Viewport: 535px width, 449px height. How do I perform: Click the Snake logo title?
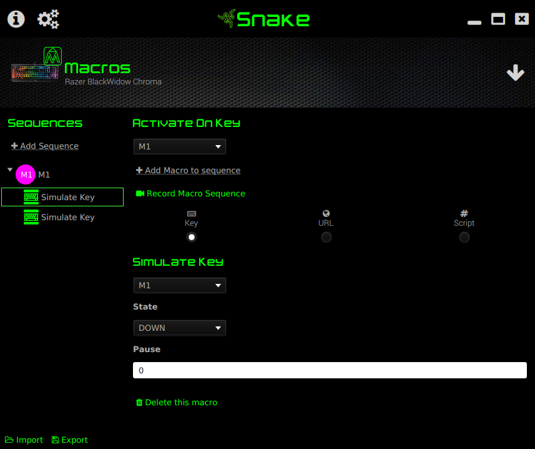(x=263, y=19)
